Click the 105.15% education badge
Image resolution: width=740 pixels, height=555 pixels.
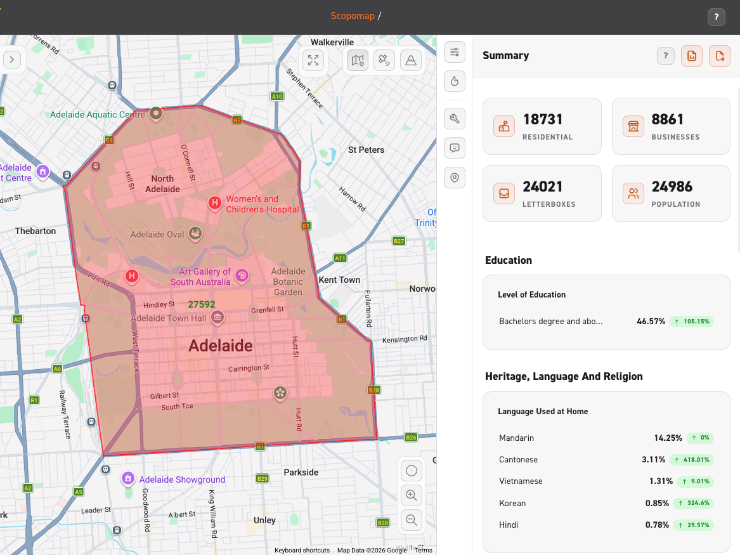tap(691, 322)
